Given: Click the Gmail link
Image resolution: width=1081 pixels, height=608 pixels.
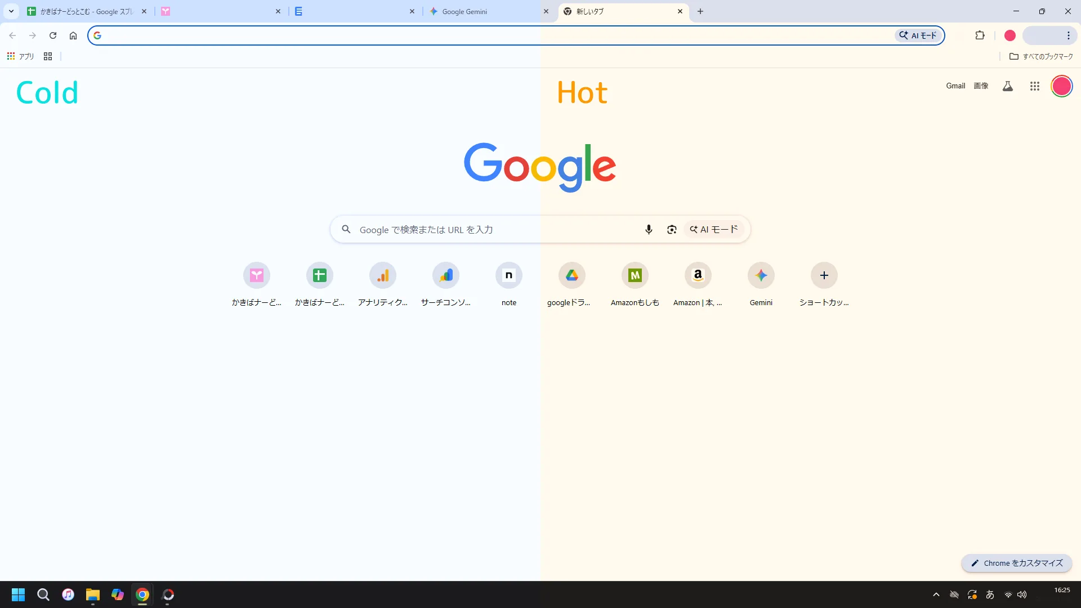Looking at the screenshot, I should tap(955, 86).
